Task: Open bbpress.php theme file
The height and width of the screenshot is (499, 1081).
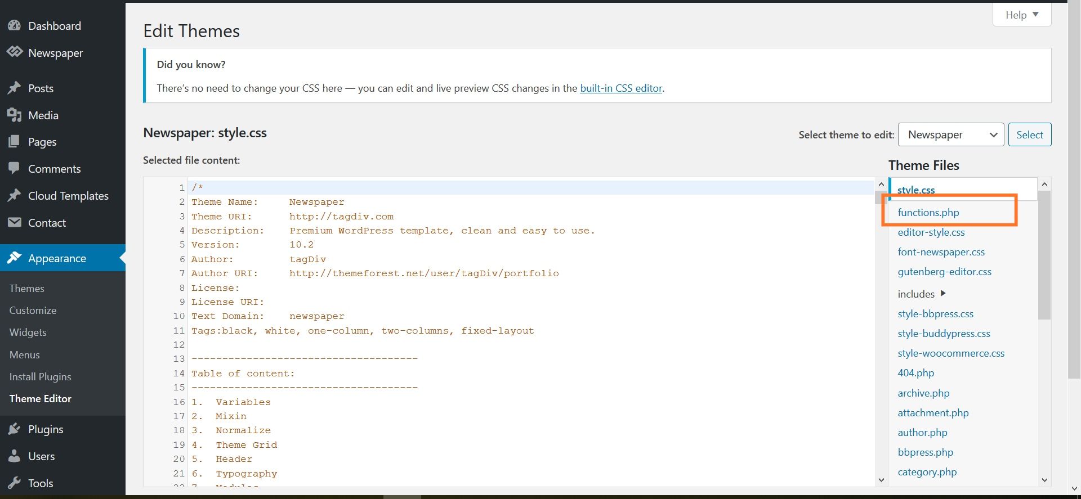Action: 925,452
